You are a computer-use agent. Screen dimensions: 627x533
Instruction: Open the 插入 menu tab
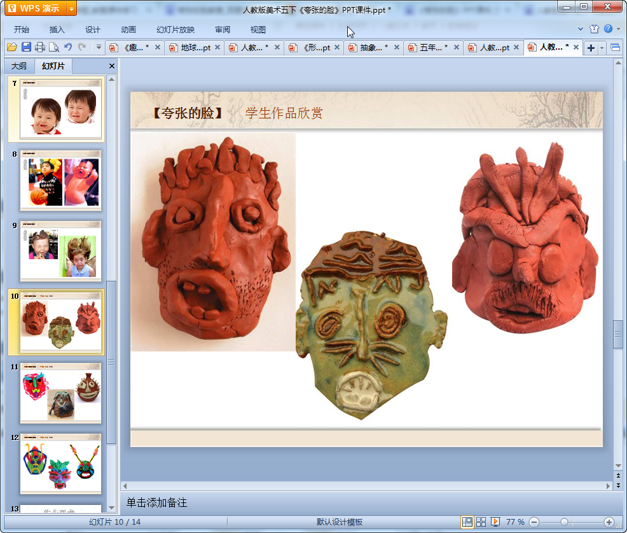pyautogui.click(x=57, y=30)
